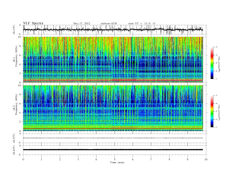
Task: Click the ch.2 "Frequency (kHz)" axis label
Action: (16, 104)
